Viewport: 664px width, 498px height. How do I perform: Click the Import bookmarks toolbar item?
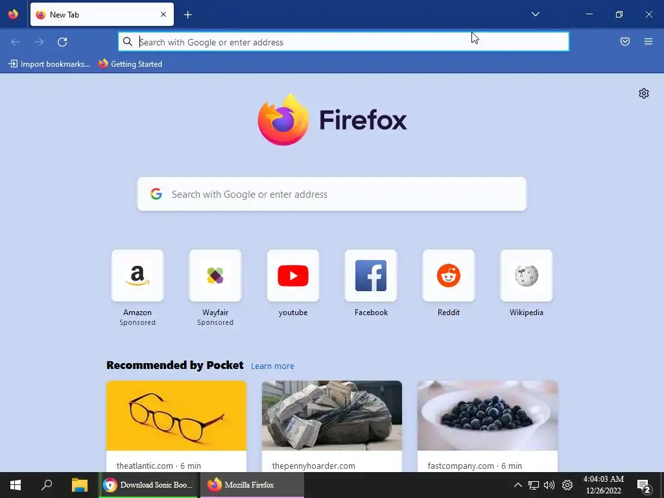[49, 64]
